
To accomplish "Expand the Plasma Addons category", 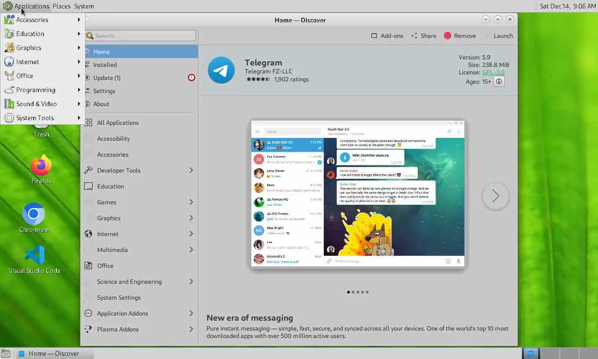I will (191, 329).
